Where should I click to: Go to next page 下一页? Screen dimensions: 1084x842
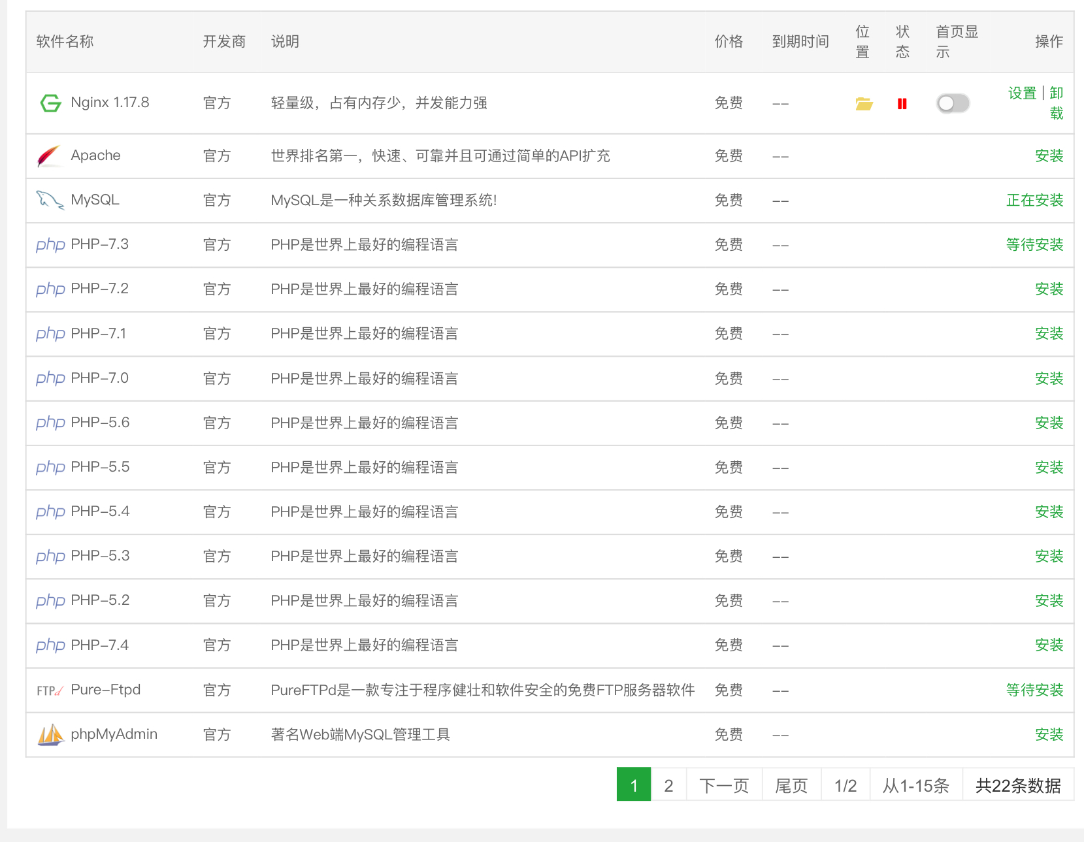point(724,785)
